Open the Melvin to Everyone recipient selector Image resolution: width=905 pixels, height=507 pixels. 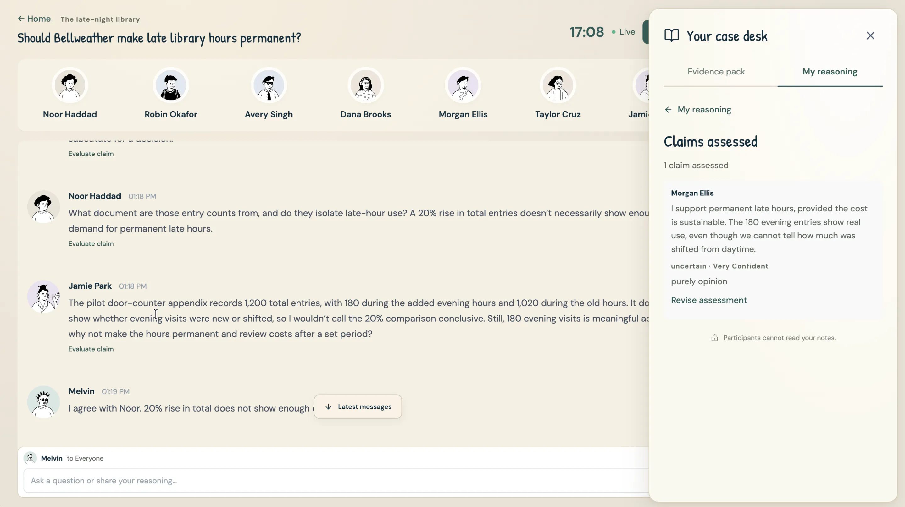pos(64,458)
